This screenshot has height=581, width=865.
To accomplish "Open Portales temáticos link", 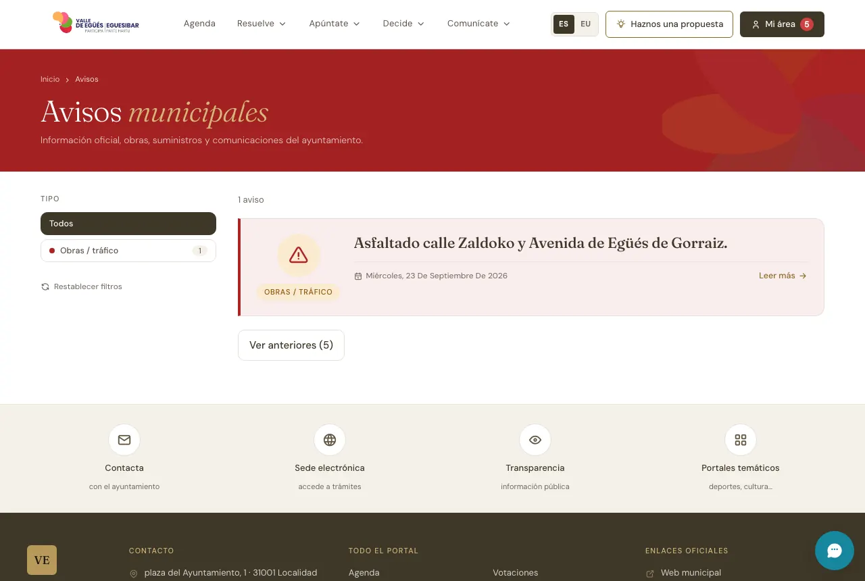I will (741, 468).
